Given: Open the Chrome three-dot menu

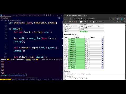Looking at the screenshot, I should click(124, 19).
